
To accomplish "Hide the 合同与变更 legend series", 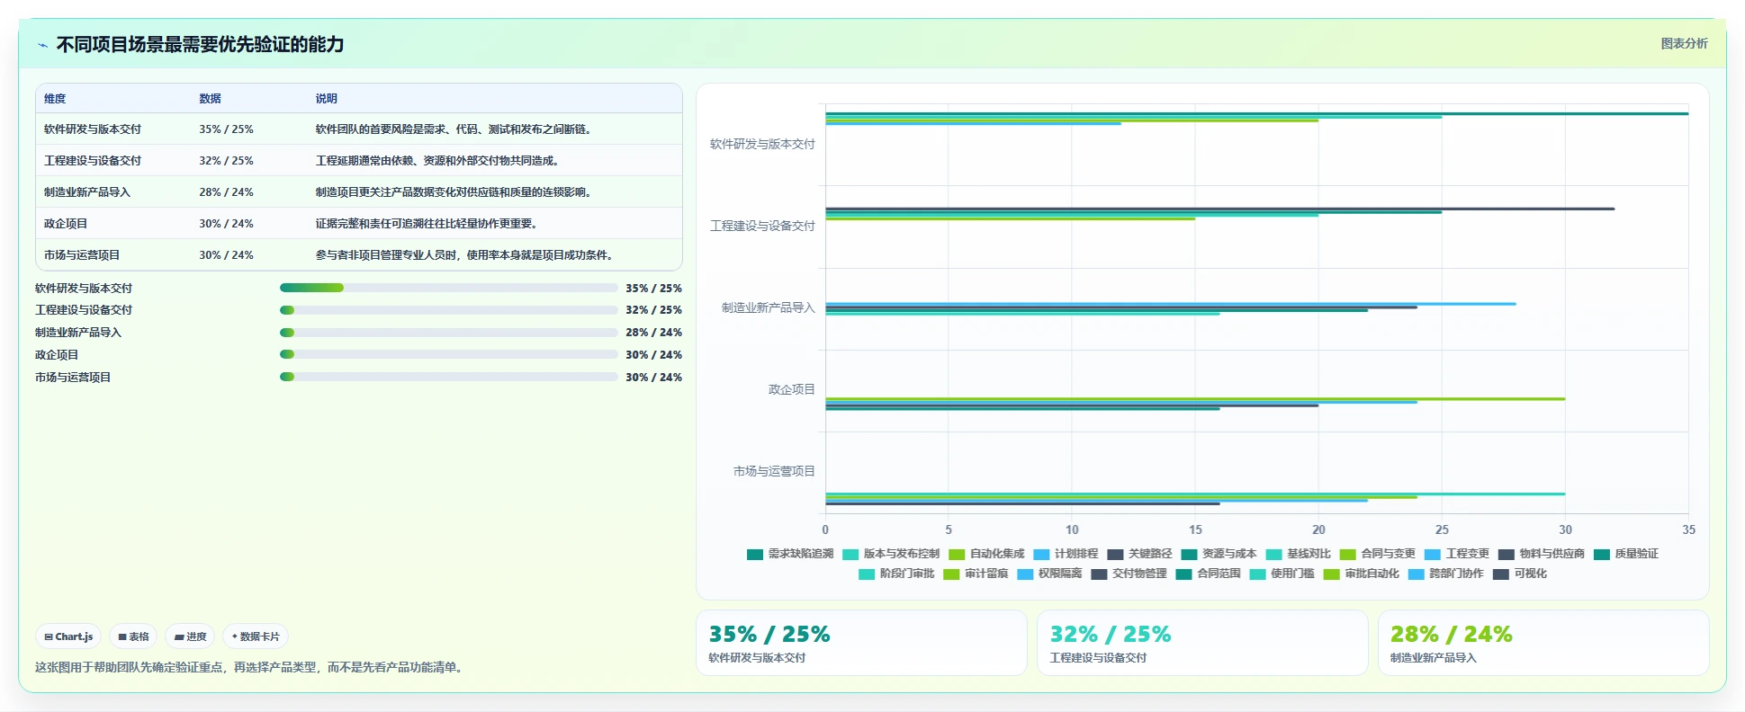I will click(1377, 554).
